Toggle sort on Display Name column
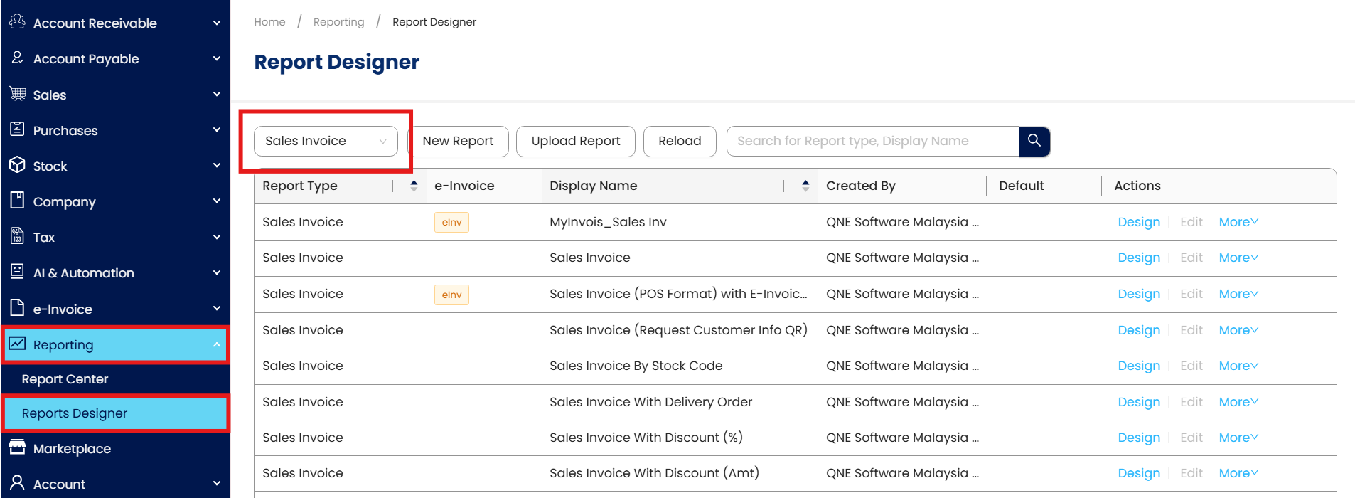This screenshot has width=1355, height=498. tap(805, 186)
